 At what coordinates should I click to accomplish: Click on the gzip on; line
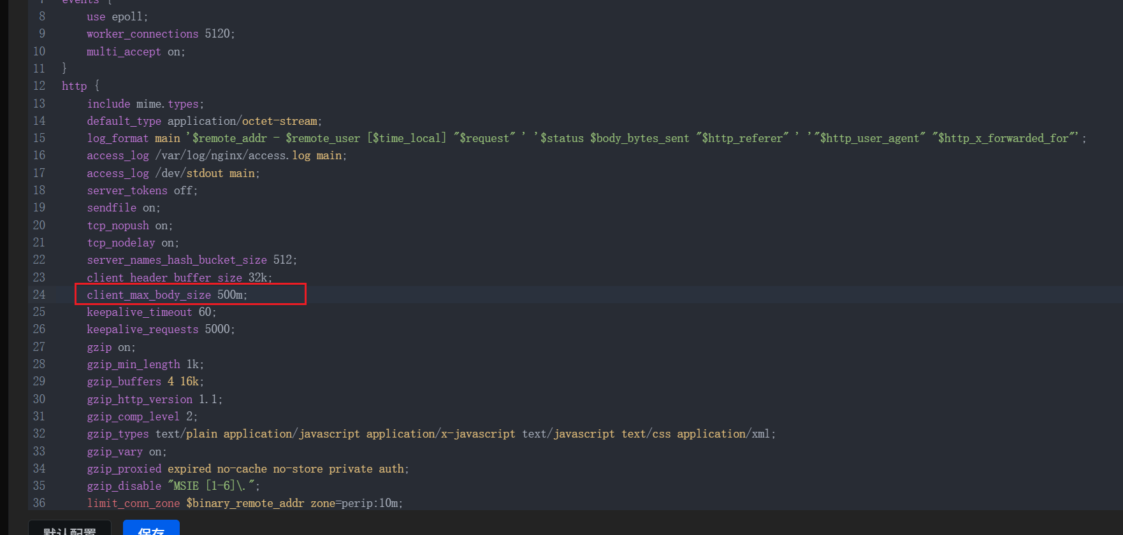[x=111, y=347]
